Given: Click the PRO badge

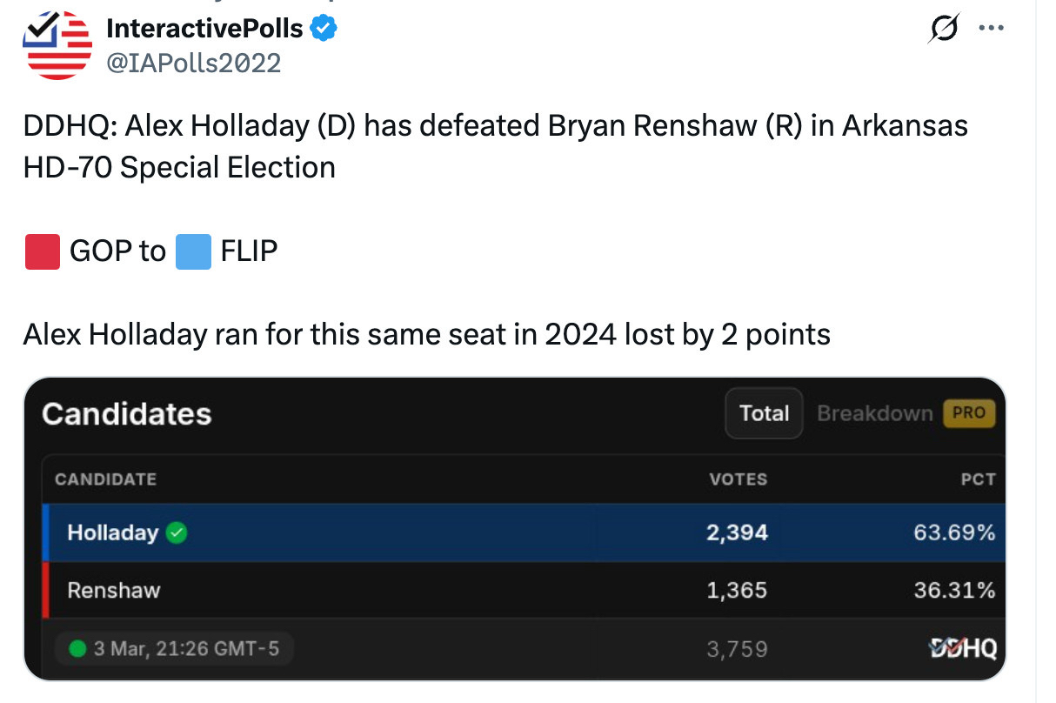Looking at the screenshot, I should (968, 413).
